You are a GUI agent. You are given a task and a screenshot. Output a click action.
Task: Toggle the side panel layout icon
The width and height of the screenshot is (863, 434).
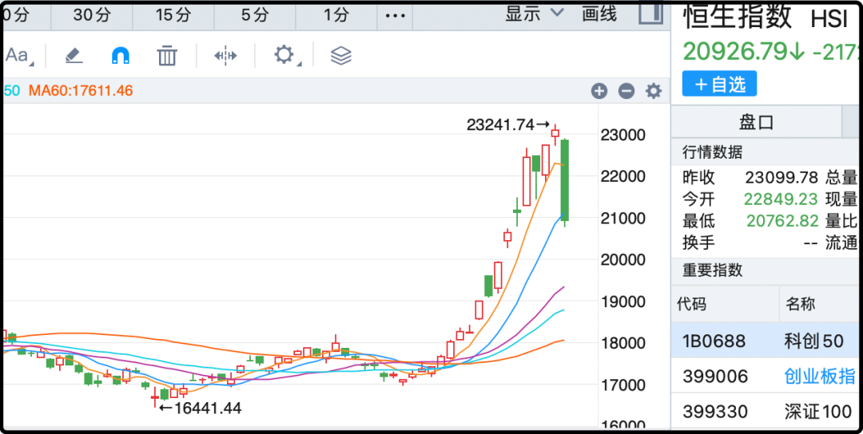coord(652,14)
